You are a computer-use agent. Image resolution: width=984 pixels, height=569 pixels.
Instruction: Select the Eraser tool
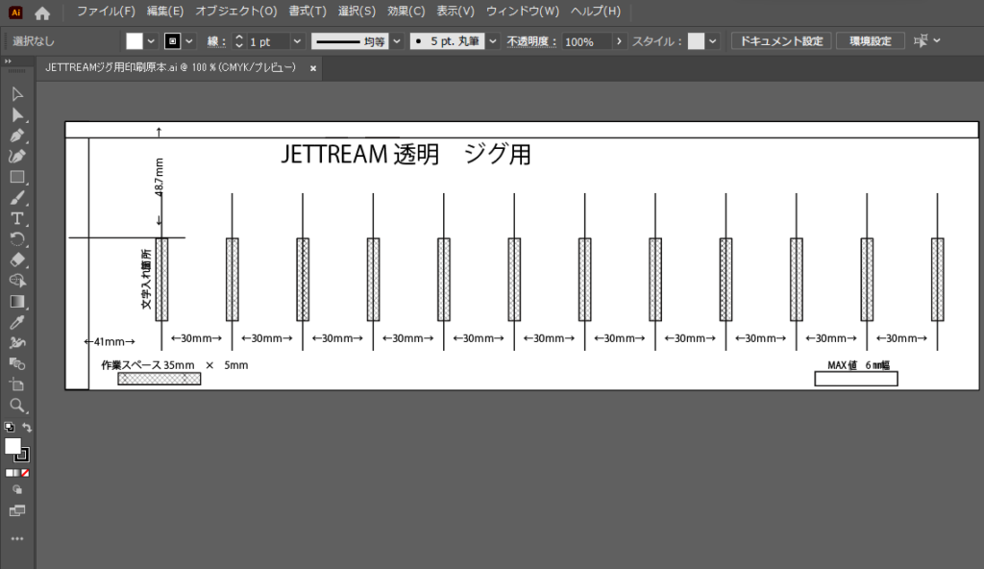(x=17, y=260)
